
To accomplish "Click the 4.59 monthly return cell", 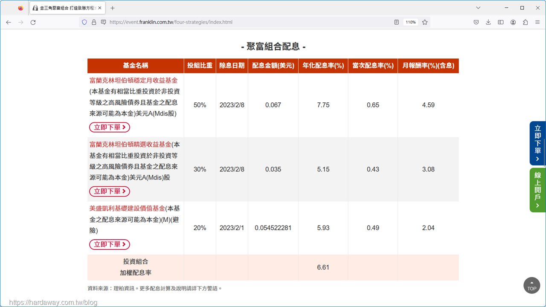I will click(428, 105).
